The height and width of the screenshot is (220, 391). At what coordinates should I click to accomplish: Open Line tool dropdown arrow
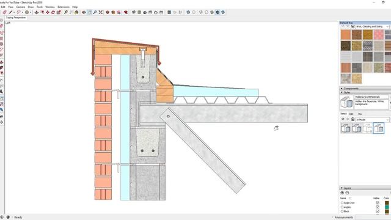click(x=14, y=12)
